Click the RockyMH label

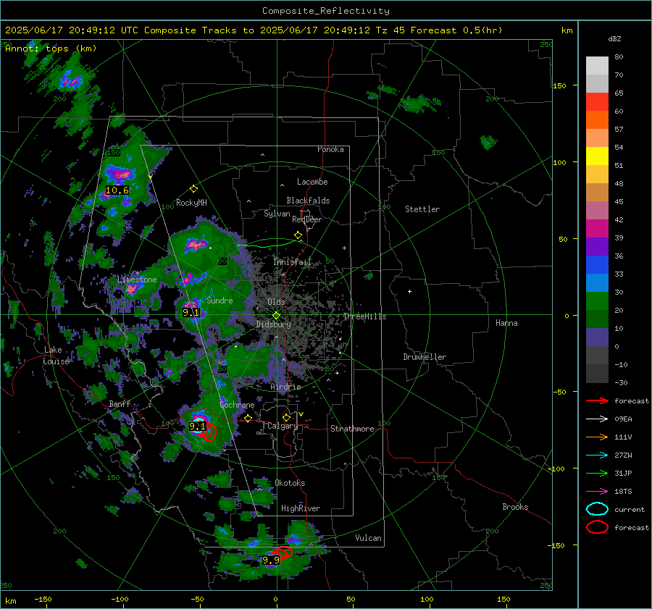191,203
